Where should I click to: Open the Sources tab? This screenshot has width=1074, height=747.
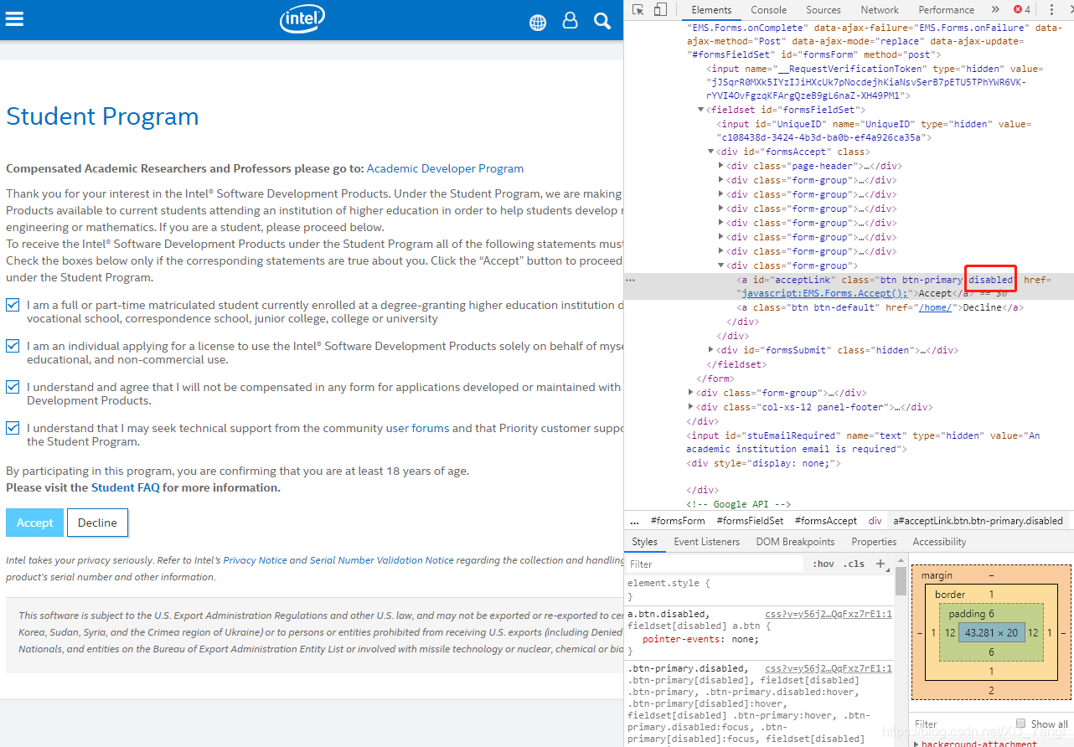coord(824,10)
